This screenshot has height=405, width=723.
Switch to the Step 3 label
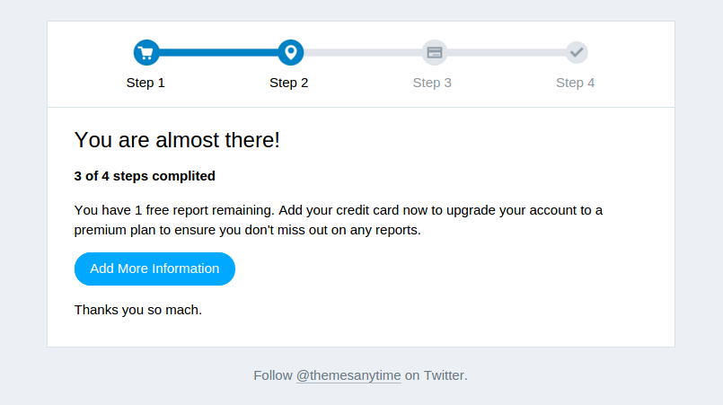point(432,83)
